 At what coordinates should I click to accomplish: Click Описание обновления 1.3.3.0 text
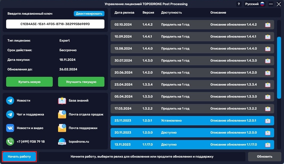pyautogui.click(x=233, y=97)
